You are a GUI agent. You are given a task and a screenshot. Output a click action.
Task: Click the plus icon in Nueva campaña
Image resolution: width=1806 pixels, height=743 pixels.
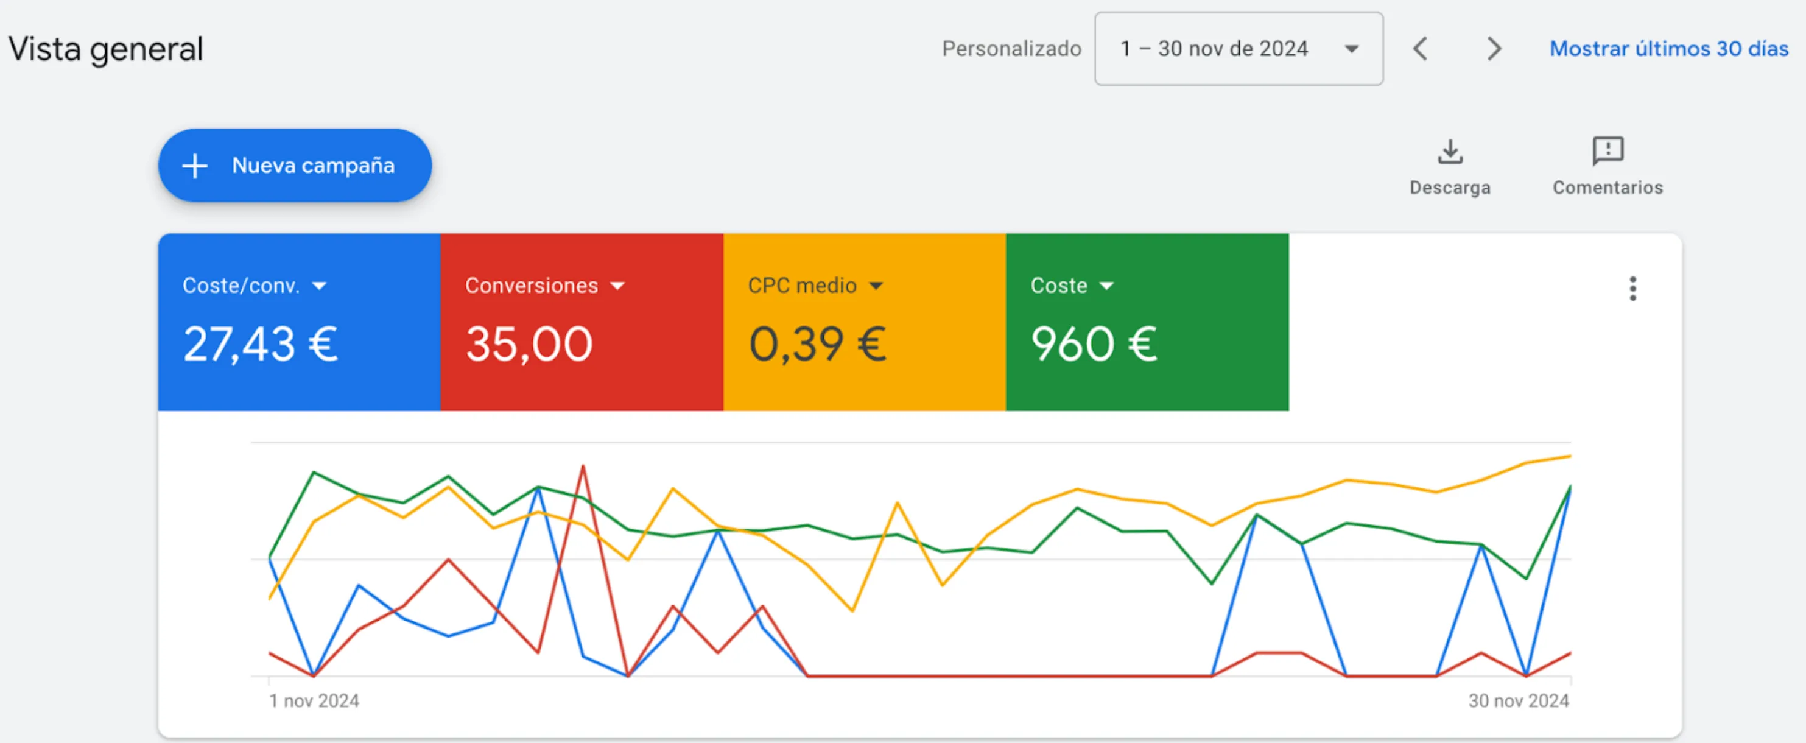195,166
